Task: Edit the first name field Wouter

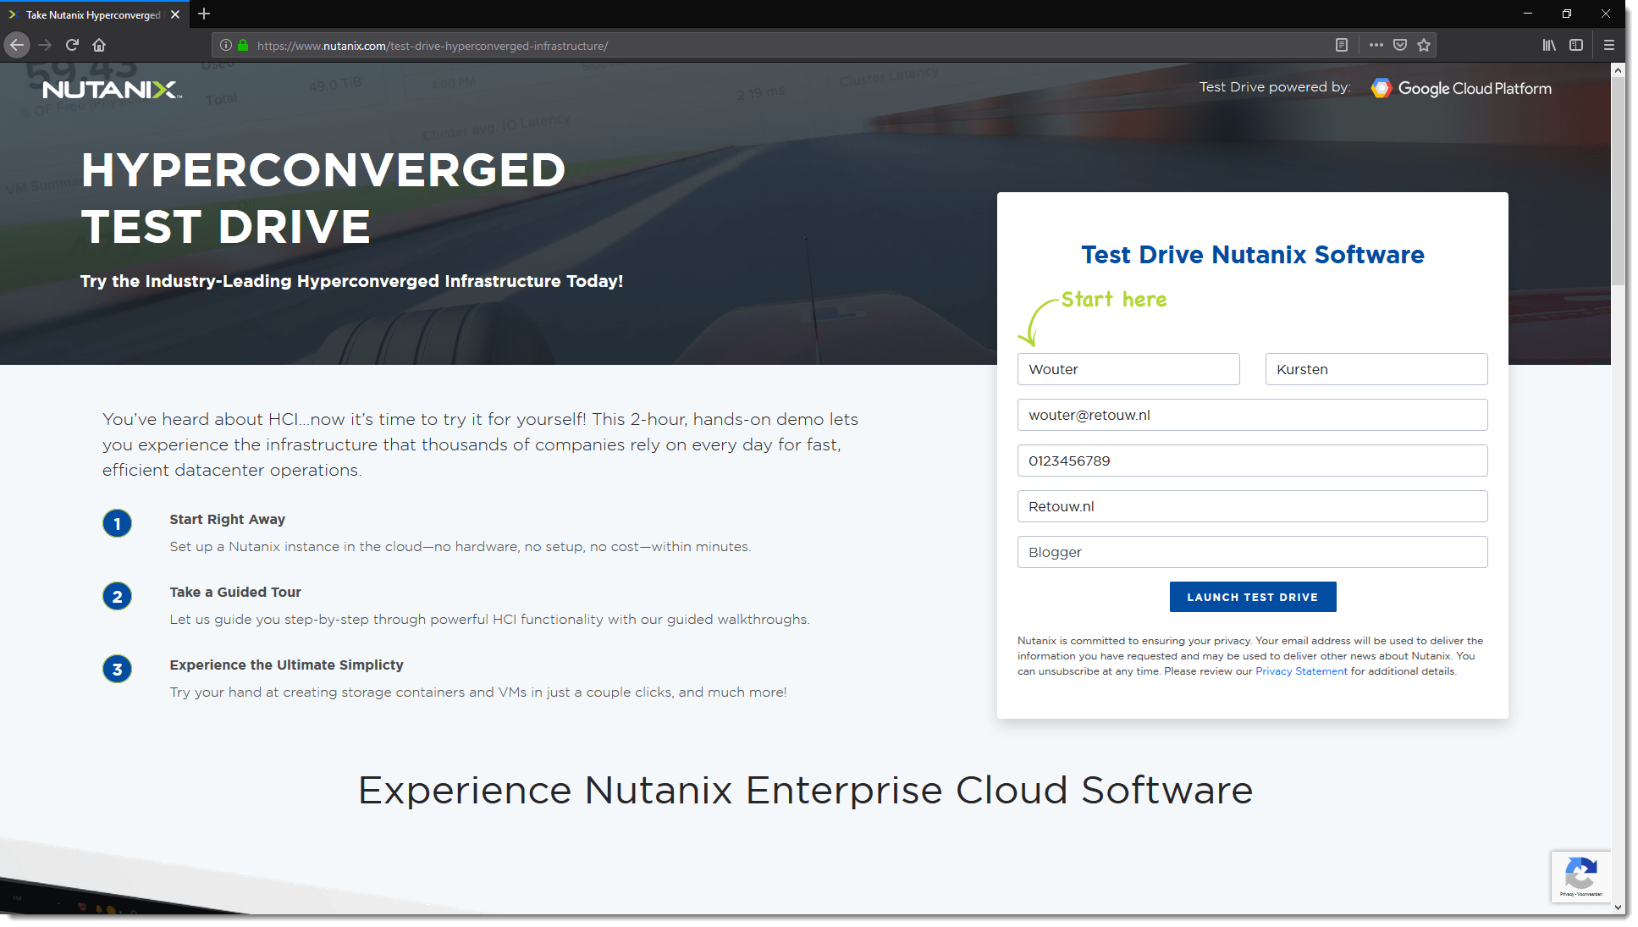Action: point(1128,369)
